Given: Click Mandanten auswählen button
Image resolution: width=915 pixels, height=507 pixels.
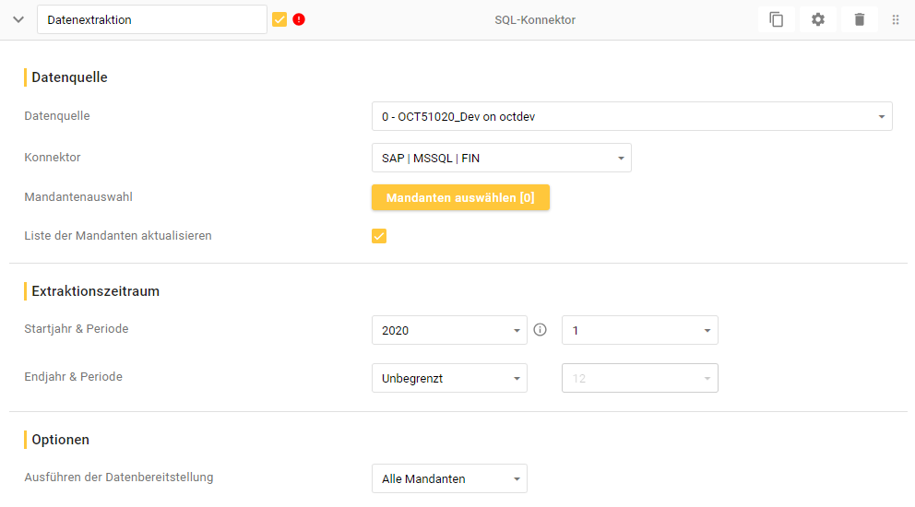Looking at the screenshot, I should tap(460, 198).
